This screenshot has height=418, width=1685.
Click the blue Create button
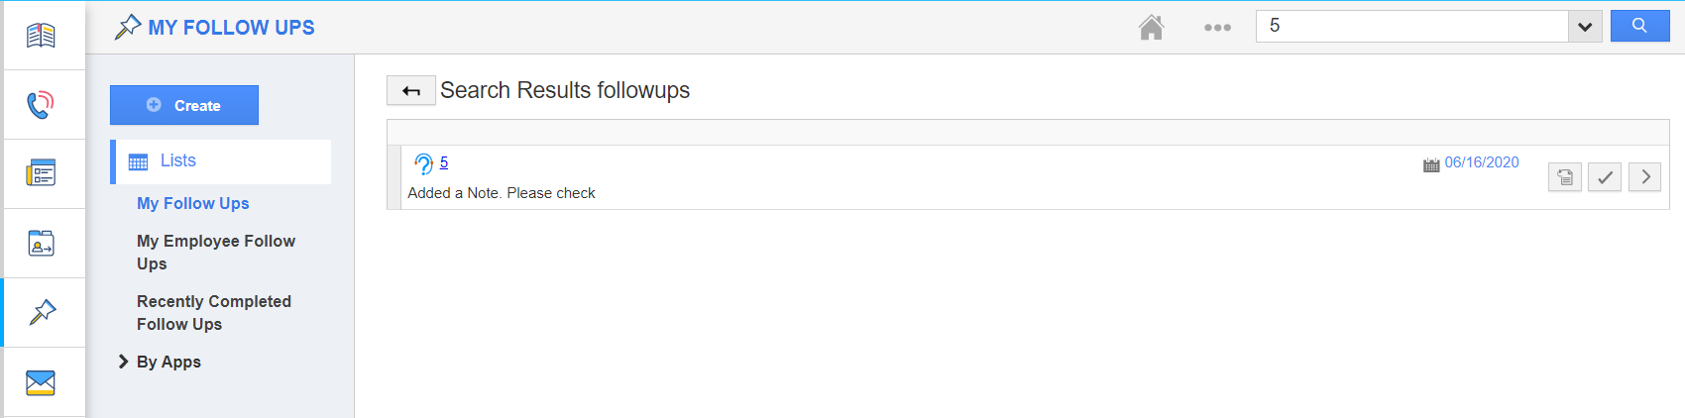(184, 105)
